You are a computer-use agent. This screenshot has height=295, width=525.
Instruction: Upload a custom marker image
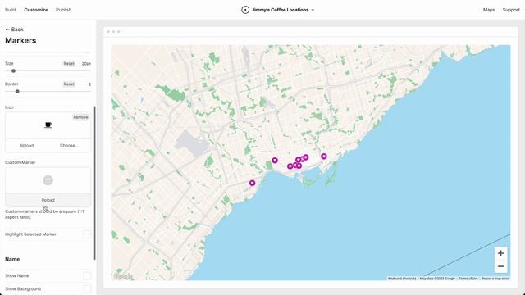pos(48,200)
